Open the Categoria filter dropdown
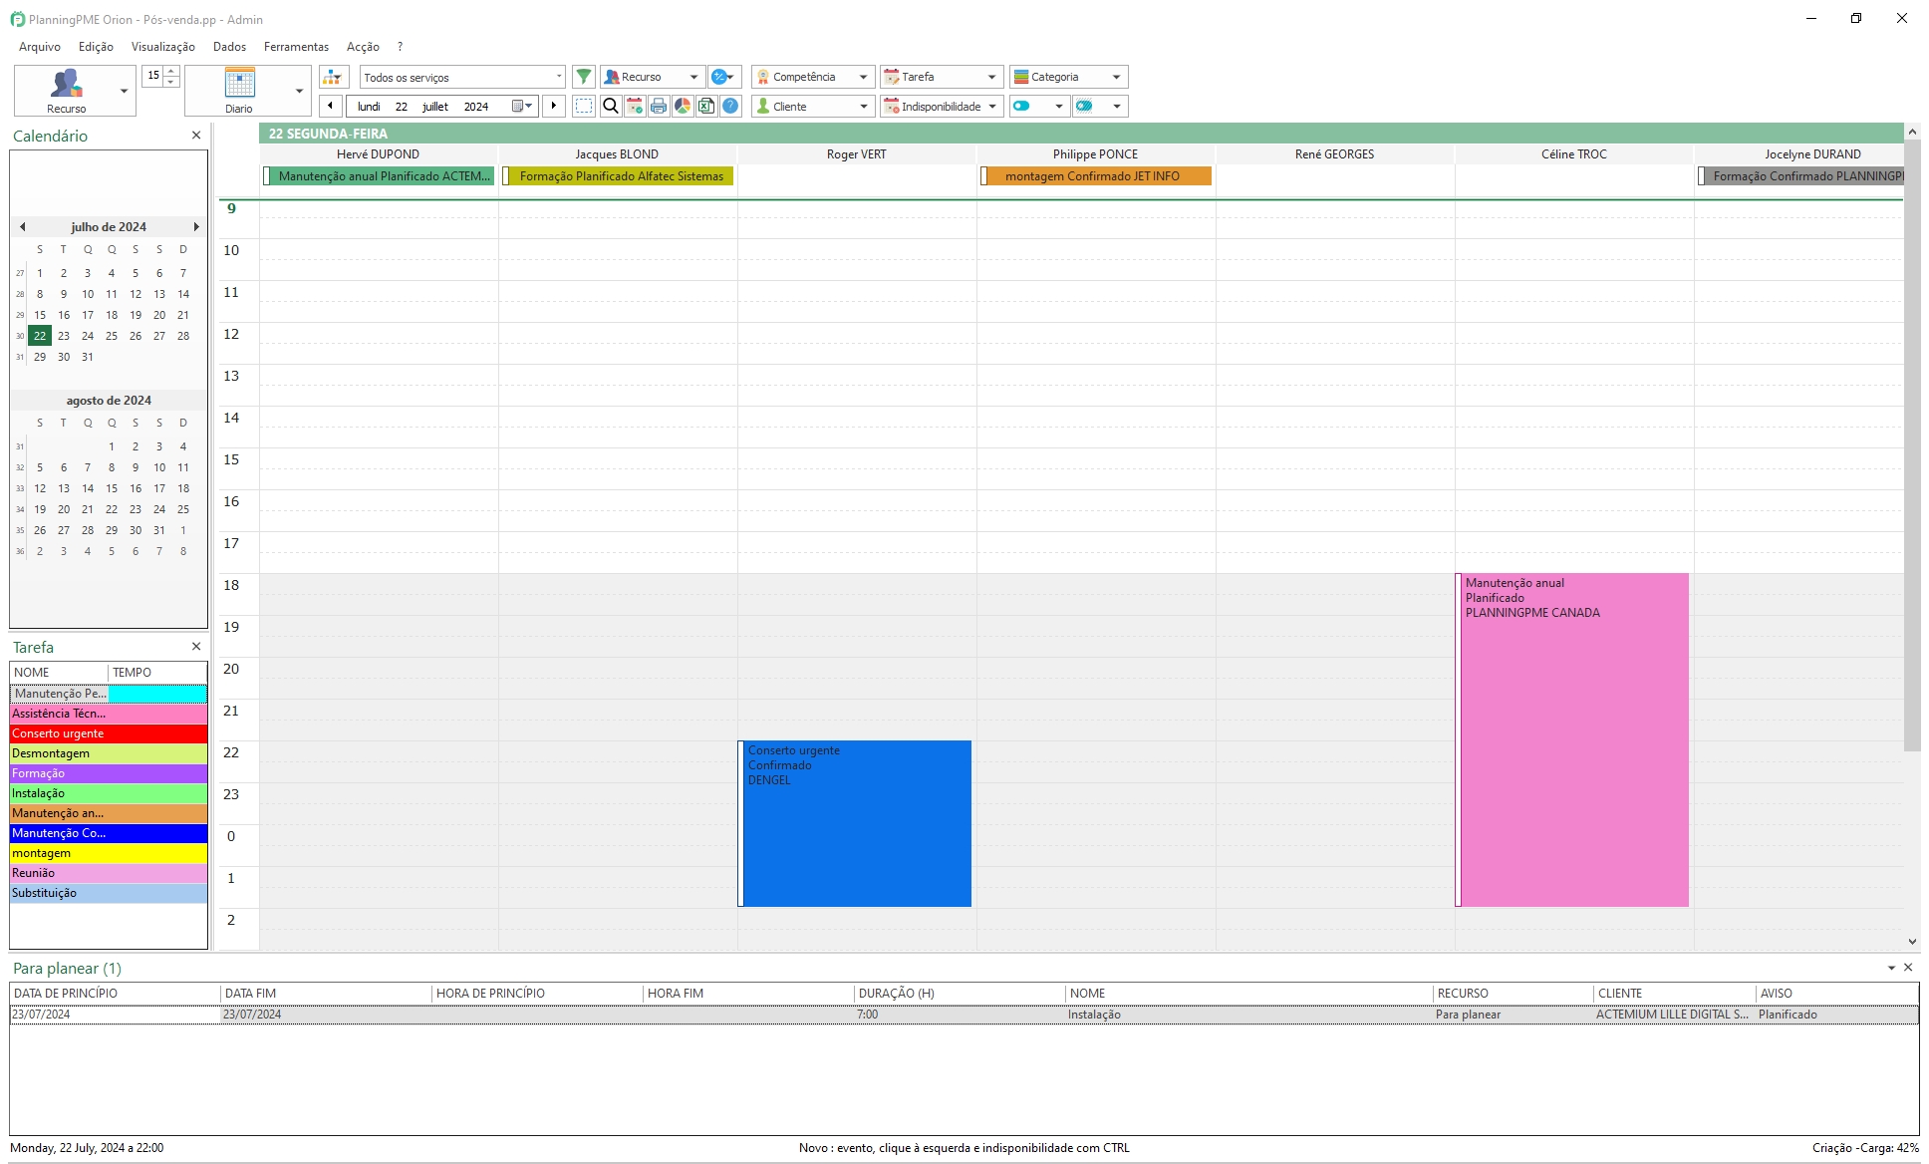This screenshot has height=1164, width=1929. point(1068,77)
